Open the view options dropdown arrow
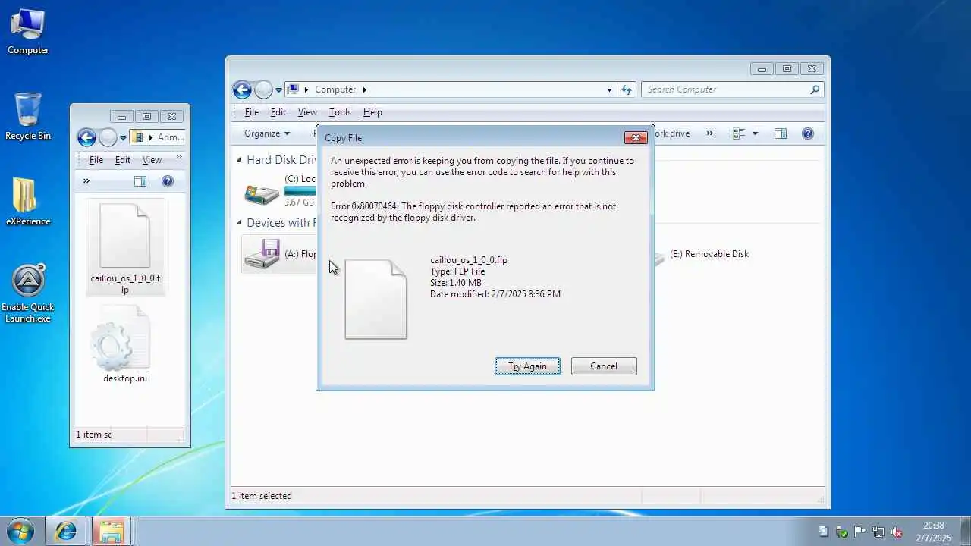Screen dimensions: 971x546 755,133
